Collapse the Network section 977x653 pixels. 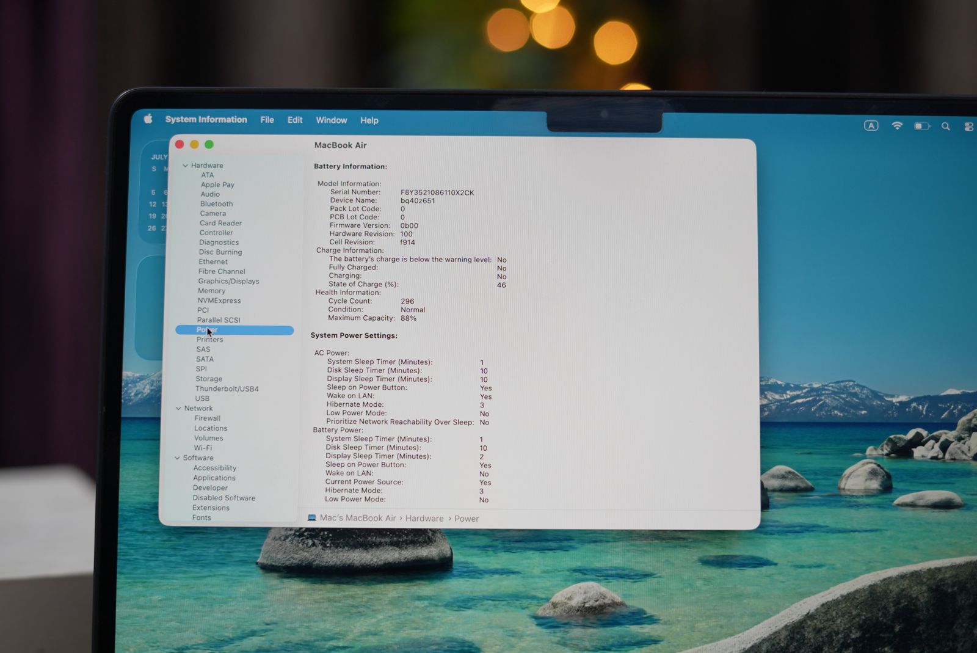(178, 408)
